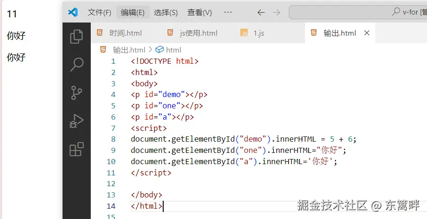
Task: Close the 输出.html tab
Action: tap(367, 33)
